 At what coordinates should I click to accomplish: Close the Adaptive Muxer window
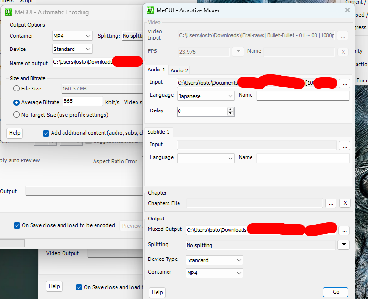(x=347, y=10)
